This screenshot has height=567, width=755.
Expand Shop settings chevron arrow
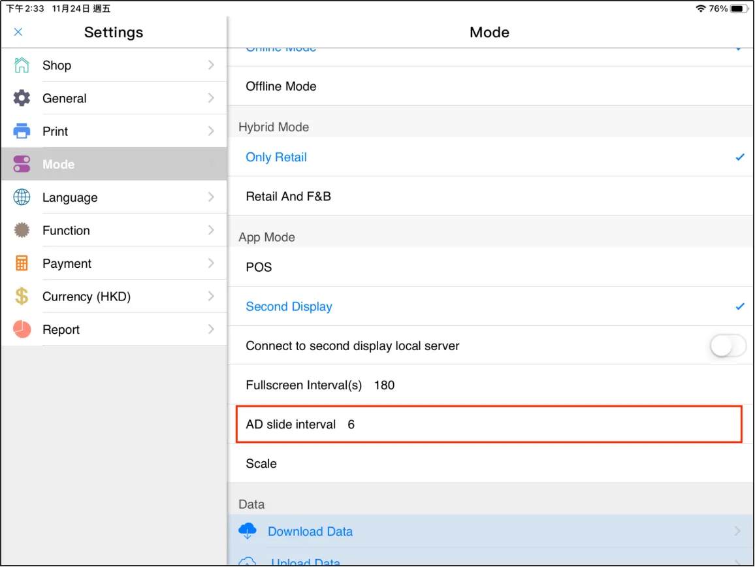tap(211, 65)
